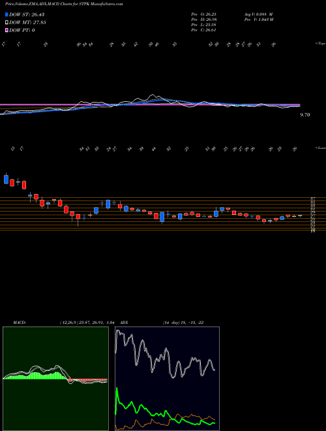Viewport: 326px width, 431px height.
Task: Click the white DOW MT legend swatch
Action: [7, 23]
